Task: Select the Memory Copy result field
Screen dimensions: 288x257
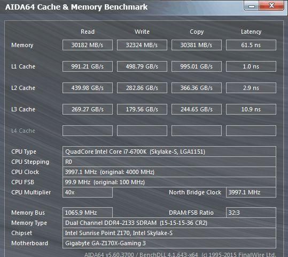Action: point(197,45)
